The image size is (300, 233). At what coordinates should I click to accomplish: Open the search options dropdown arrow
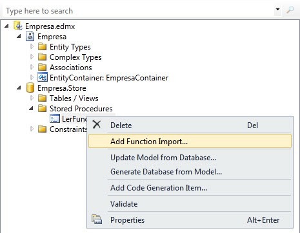[277, 10]
